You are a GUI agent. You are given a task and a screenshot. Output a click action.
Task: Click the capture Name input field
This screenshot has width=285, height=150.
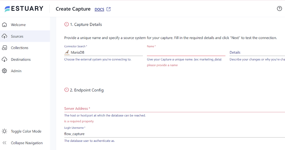(186, 52)
